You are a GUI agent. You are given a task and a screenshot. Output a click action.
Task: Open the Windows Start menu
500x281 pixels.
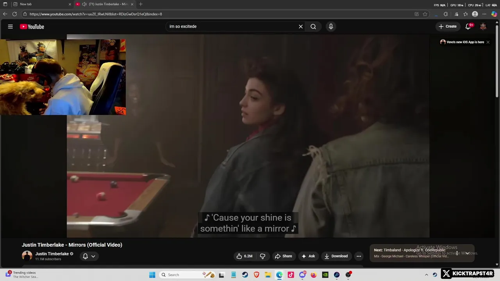click(152, 275)
